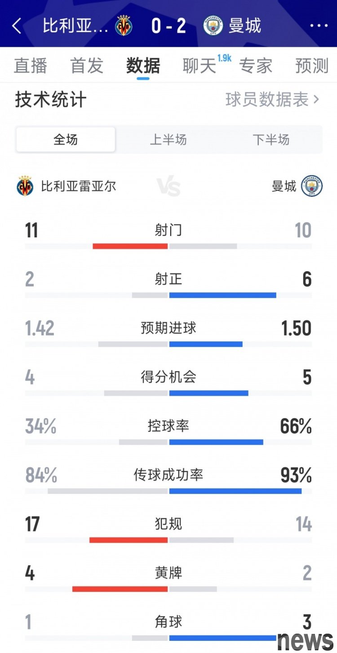Viewport: 337px width, 653px height.
Task: Tap the 1.9k chat count badge
Action: 224,58
